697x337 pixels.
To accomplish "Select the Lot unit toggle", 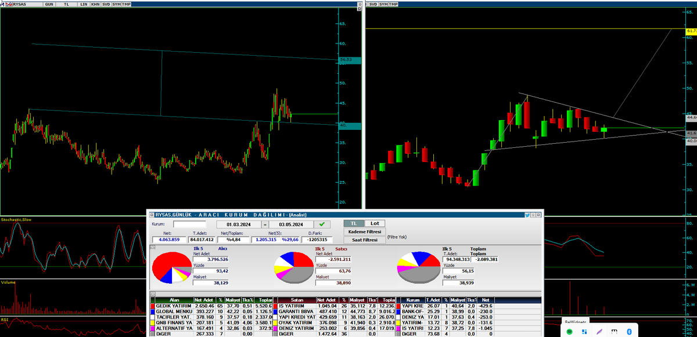I will point(375,223).
